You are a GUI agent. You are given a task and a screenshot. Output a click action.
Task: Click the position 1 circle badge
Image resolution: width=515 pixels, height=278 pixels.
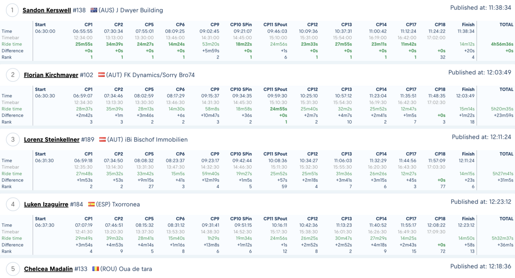tap(12, 10)
